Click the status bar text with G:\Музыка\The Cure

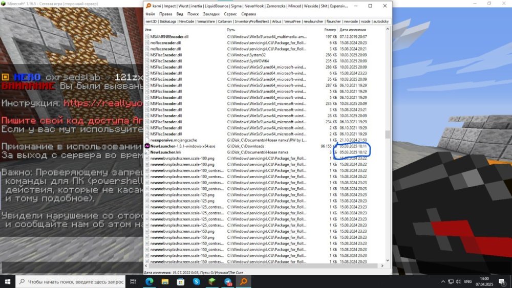click(194, 273)
